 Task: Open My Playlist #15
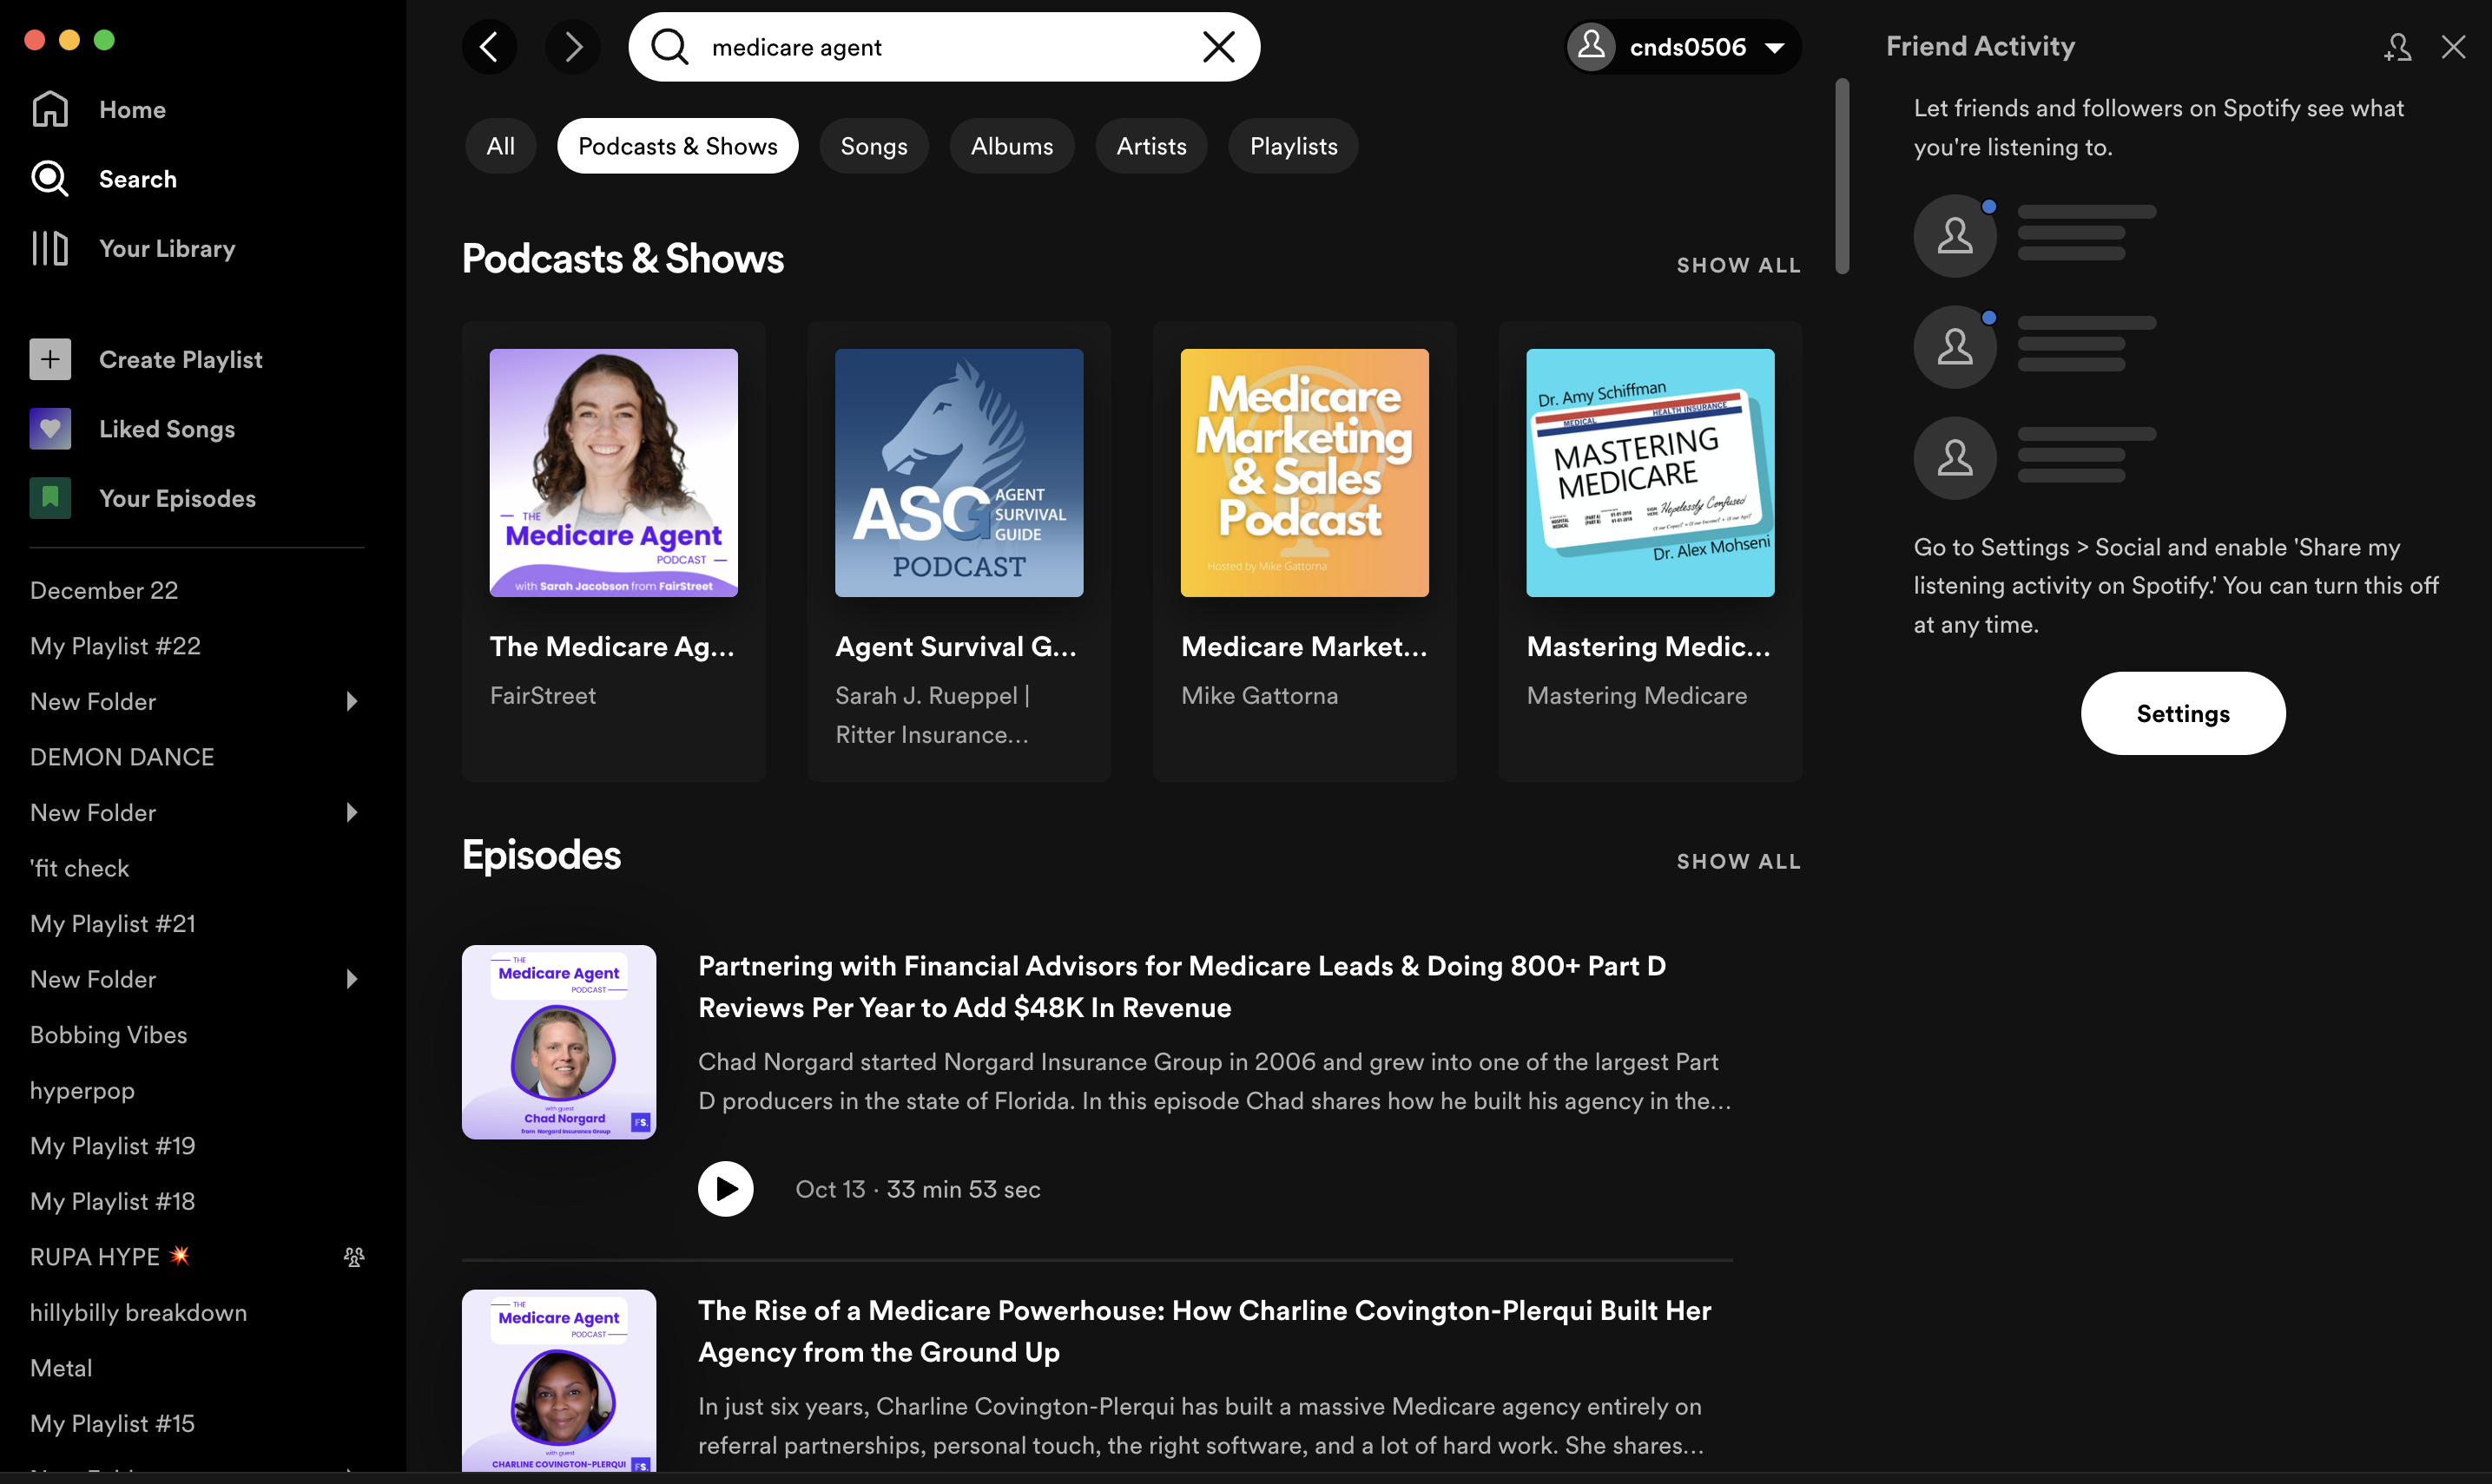click(113, 1423)
